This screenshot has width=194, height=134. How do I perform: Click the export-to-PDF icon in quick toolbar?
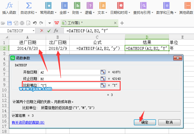point(16,23)
